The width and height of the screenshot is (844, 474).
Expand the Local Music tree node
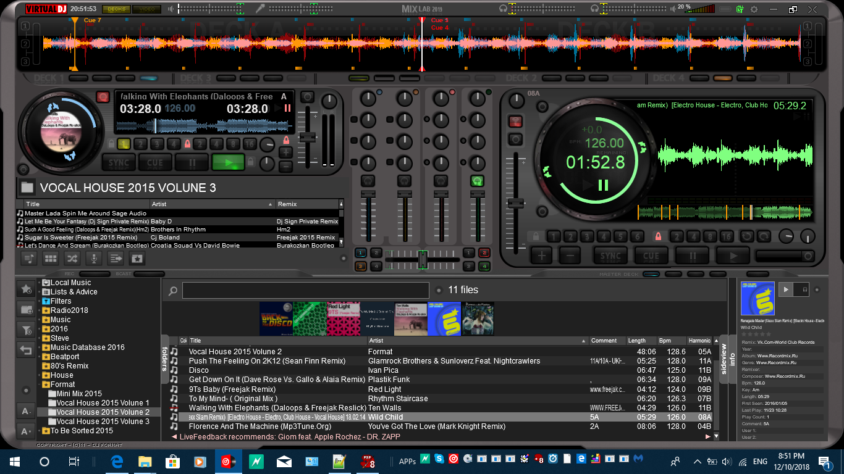pos(40,283)
